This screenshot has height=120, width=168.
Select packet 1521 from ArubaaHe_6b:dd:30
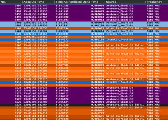pyautogui.click(x=84, y=88)
